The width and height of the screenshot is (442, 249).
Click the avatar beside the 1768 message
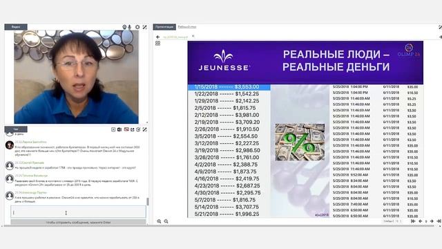pyautogui.click(x=10, y=165)
